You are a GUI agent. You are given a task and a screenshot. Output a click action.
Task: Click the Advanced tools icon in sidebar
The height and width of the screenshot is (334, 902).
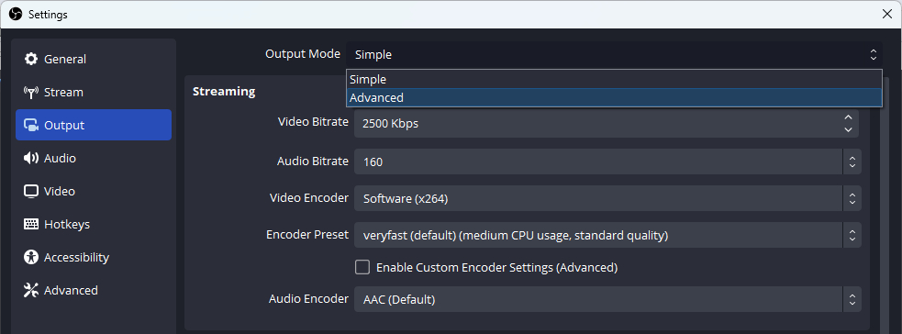(x=30, y=290)
